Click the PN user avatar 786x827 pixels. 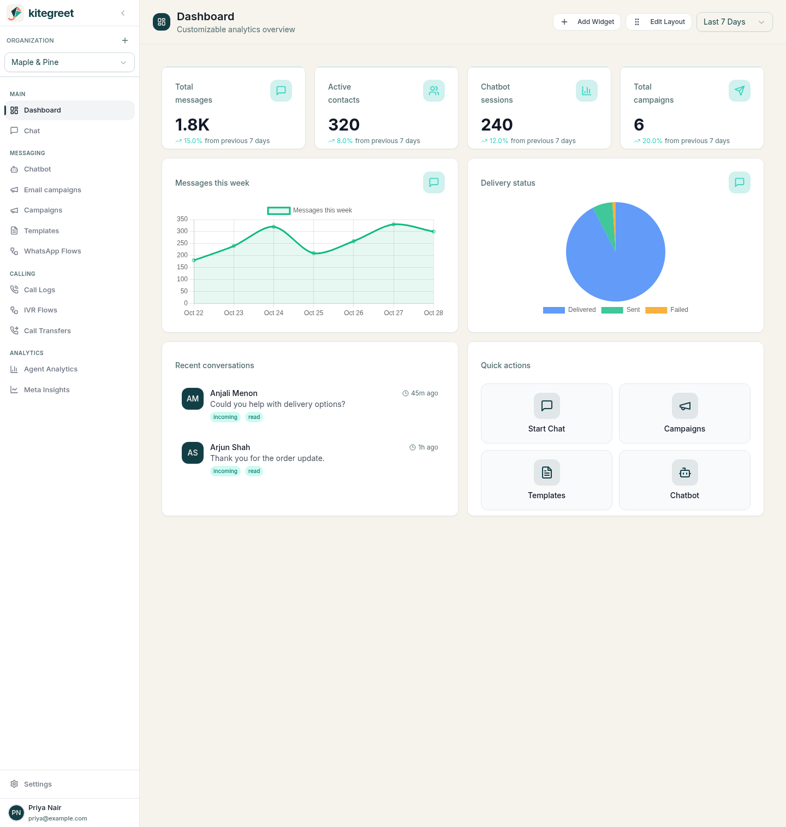click(x=16, y=813)
